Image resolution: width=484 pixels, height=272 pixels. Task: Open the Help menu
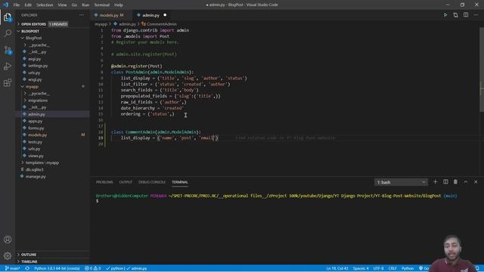point(119,5)
